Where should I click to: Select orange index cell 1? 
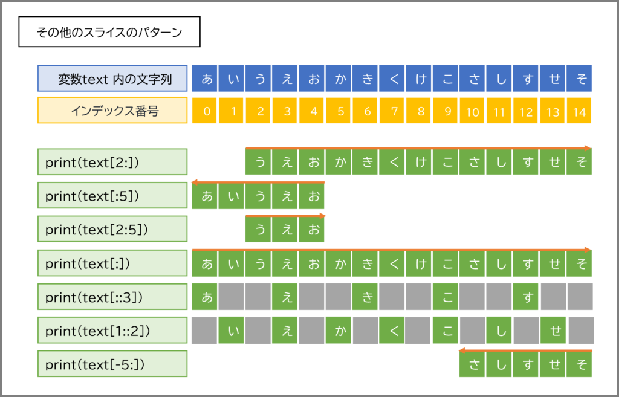pos(232,111)
